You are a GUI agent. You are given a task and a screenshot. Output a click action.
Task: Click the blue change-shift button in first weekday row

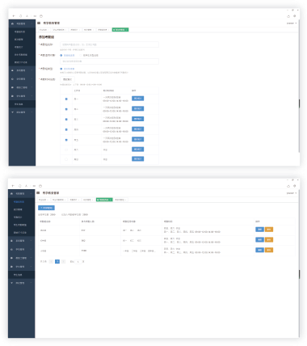(137, 99)
